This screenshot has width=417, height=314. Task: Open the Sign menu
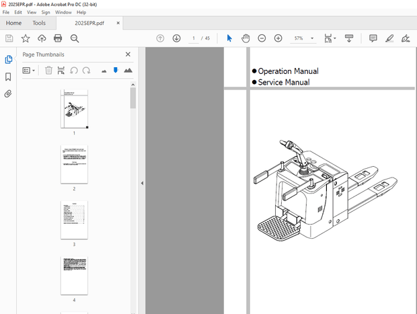[46, 12]
